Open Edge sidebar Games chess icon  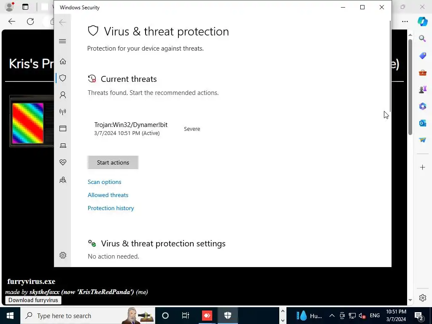pyautogui.click(x=422, y=89)
